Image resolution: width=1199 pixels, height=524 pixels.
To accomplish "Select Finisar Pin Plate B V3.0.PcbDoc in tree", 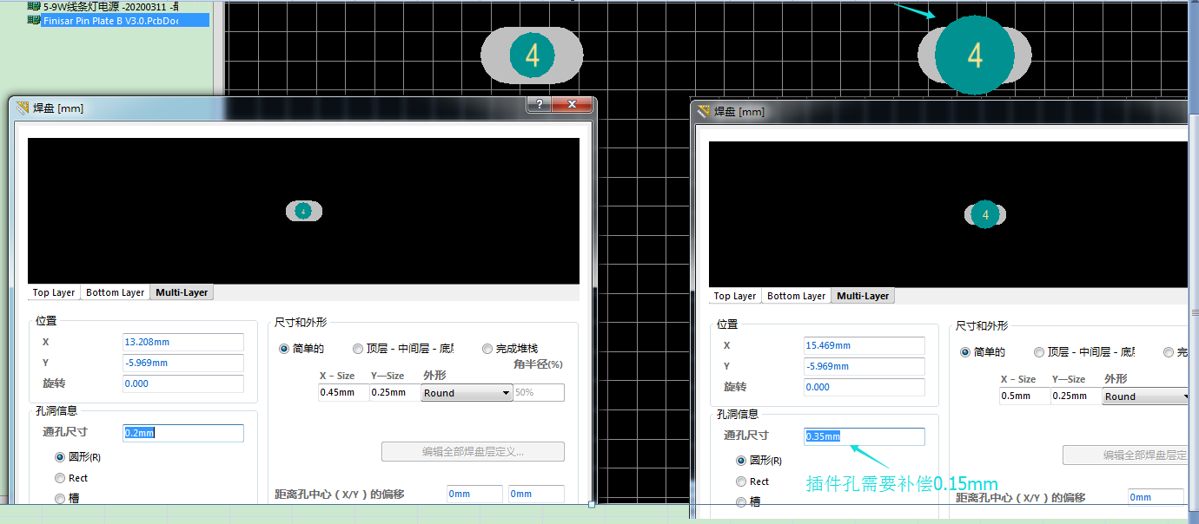I will (x=110, y=20).
